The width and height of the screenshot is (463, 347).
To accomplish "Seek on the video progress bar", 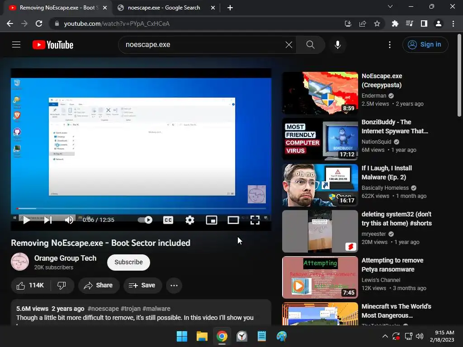I will point(141,208).
